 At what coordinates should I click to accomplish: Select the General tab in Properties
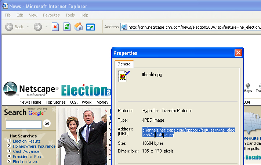pos(124,64)
